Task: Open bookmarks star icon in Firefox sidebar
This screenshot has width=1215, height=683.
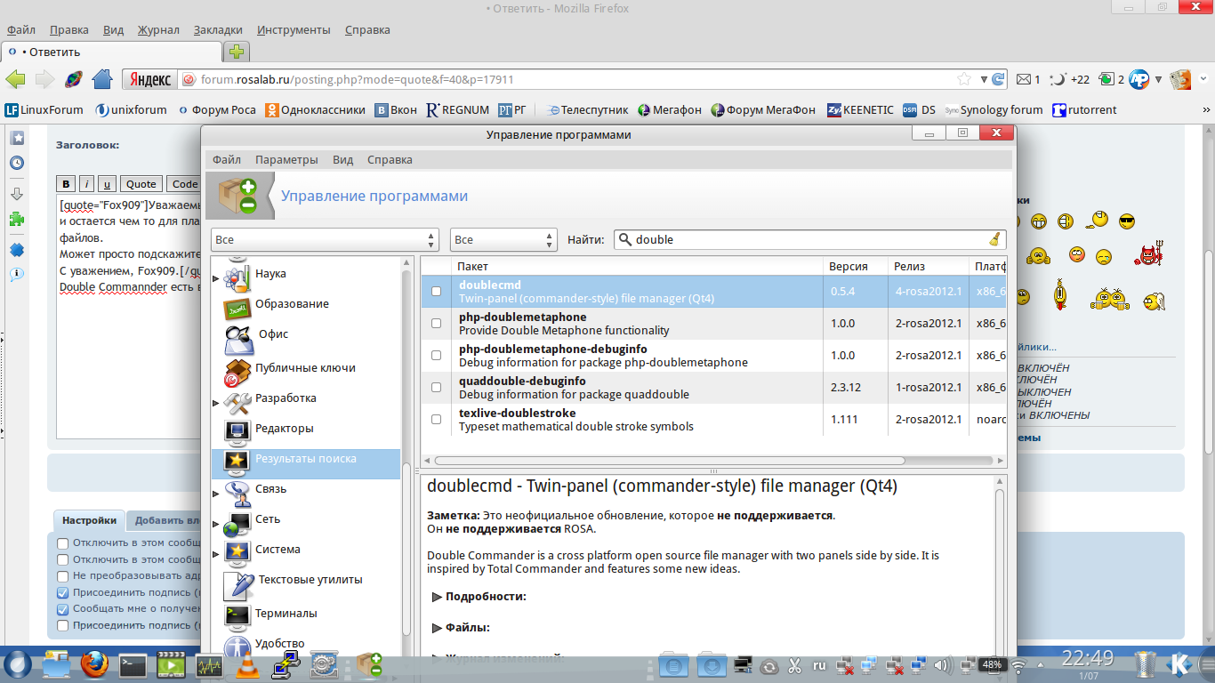Action: click(x=16, y=137)
